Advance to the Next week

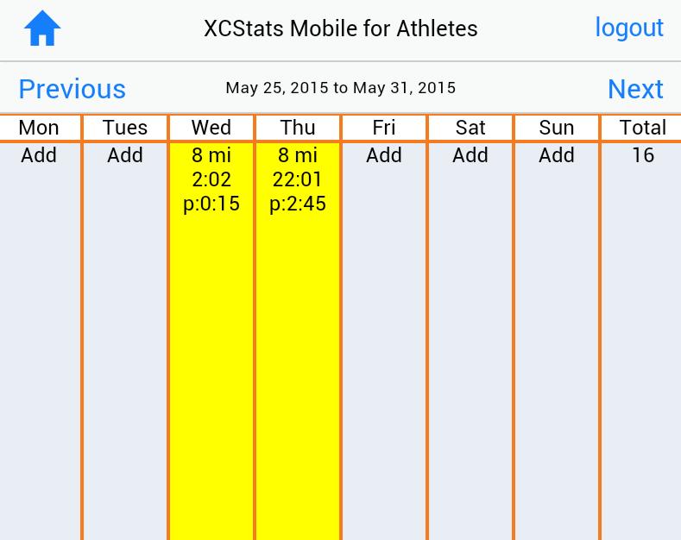(635, 89)
